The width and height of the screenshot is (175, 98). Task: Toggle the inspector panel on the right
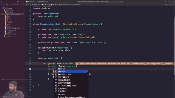(173, 2)
